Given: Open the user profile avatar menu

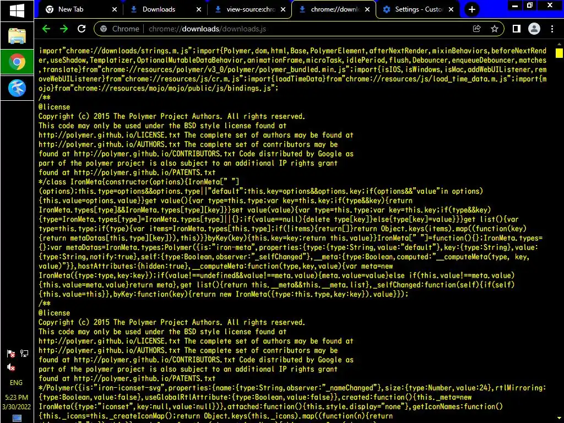Looking at the screenshot, I should [534, 29].
